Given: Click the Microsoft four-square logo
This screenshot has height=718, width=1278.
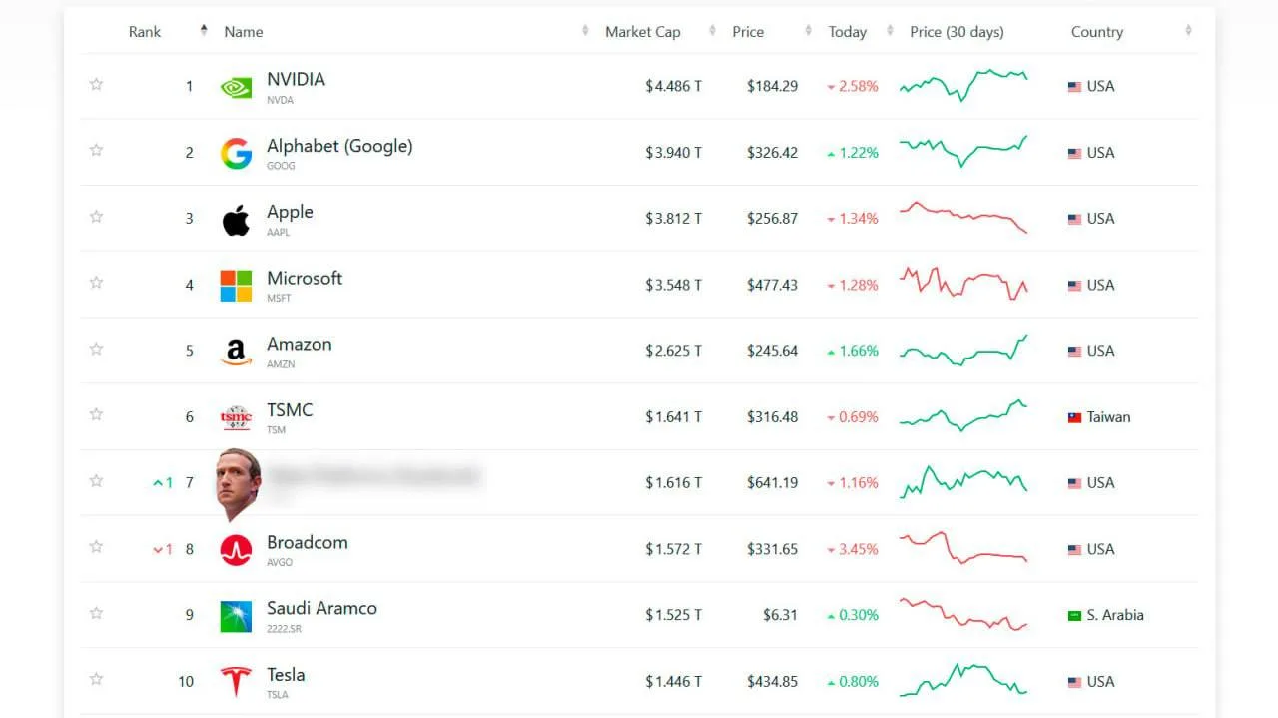Looking at the screenshot, I should pos(236,286).
